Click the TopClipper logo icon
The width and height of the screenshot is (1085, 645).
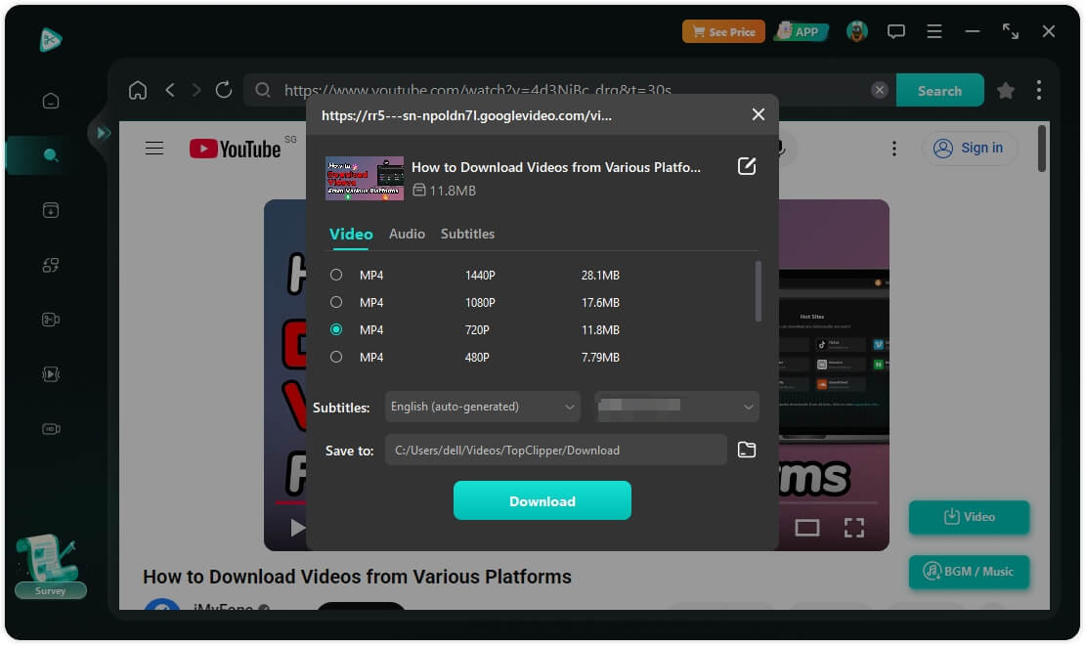coord(51,39)
